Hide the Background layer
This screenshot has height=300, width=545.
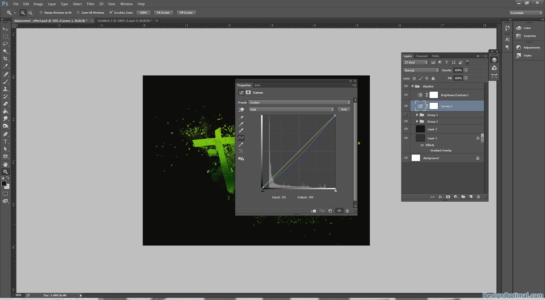pyautogui.click(x=406, y=158)
